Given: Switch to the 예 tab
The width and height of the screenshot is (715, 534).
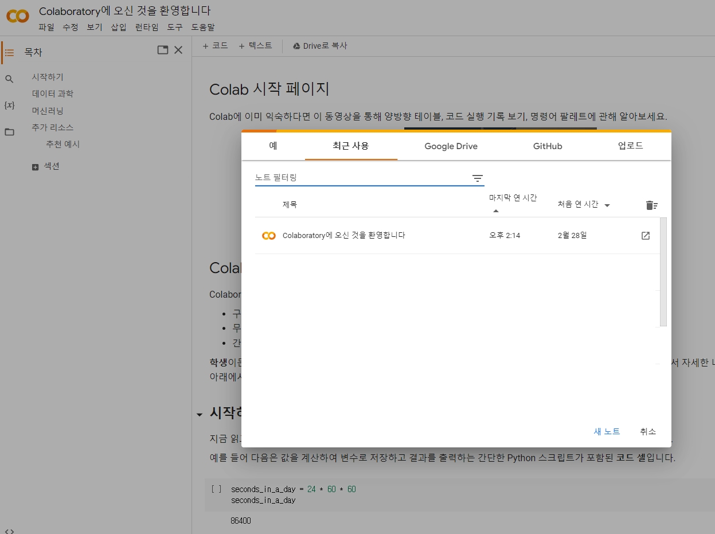Looking at the screenshot, I should pyautogui.click(x=273, y=146).
